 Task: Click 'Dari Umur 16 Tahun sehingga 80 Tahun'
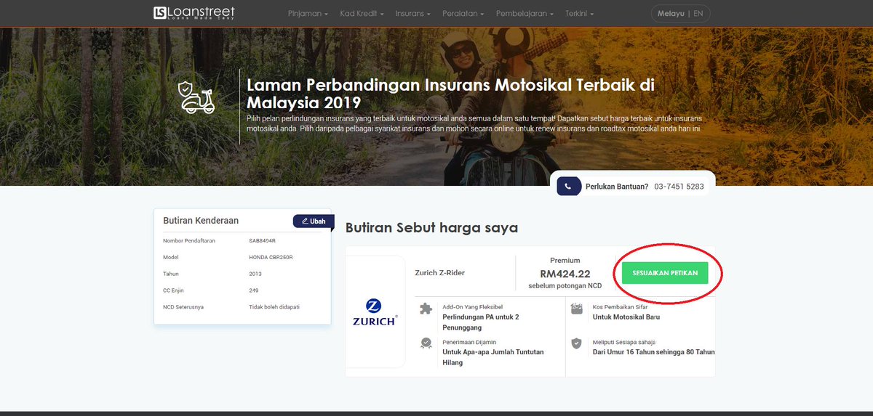654,352
